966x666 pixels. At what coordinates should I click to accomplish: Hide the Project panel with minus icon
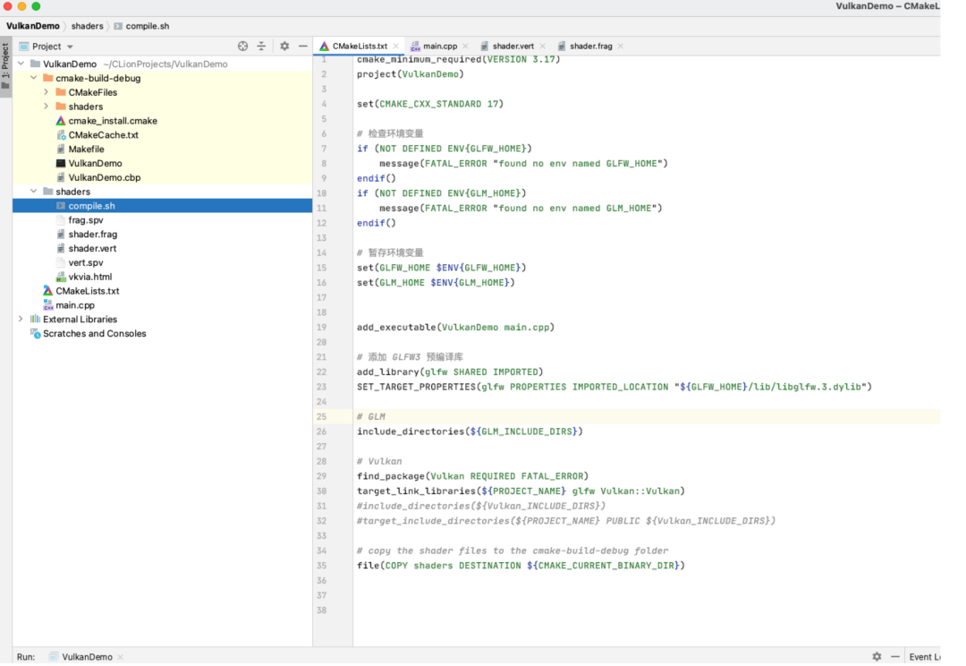coord(302,47)
